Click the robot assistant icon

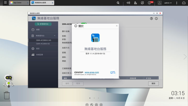click(x=9, y=81)
